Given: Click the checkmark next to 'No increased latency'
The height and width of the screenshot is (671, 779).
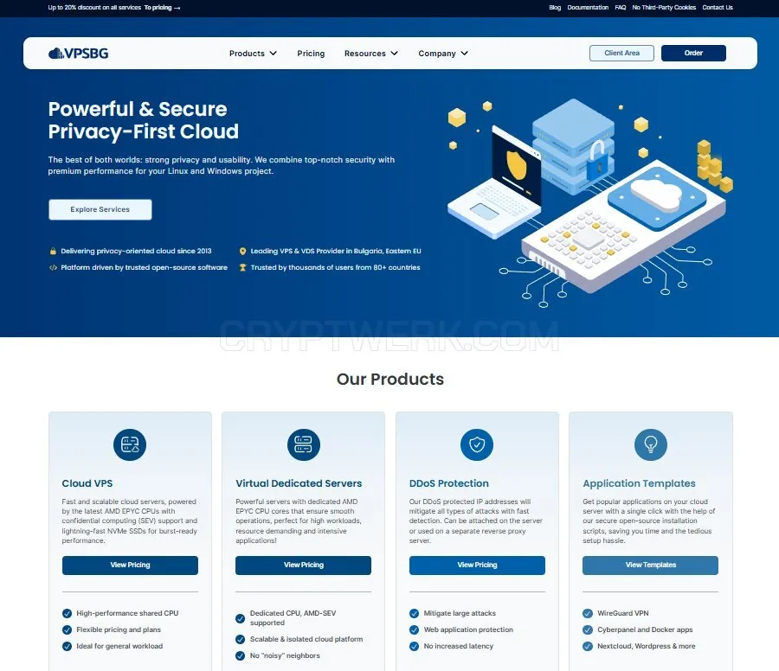Looking at the screenshot, I should point(415,646).
